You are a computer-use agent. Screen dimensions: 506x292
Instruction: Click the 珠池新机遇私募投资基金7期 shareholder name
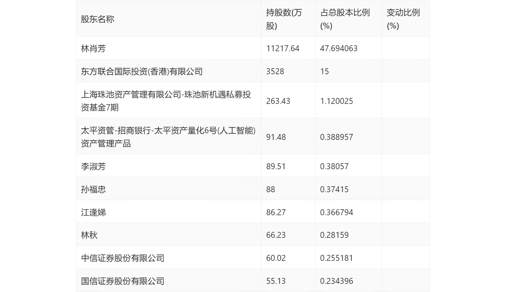coord(166,101)
